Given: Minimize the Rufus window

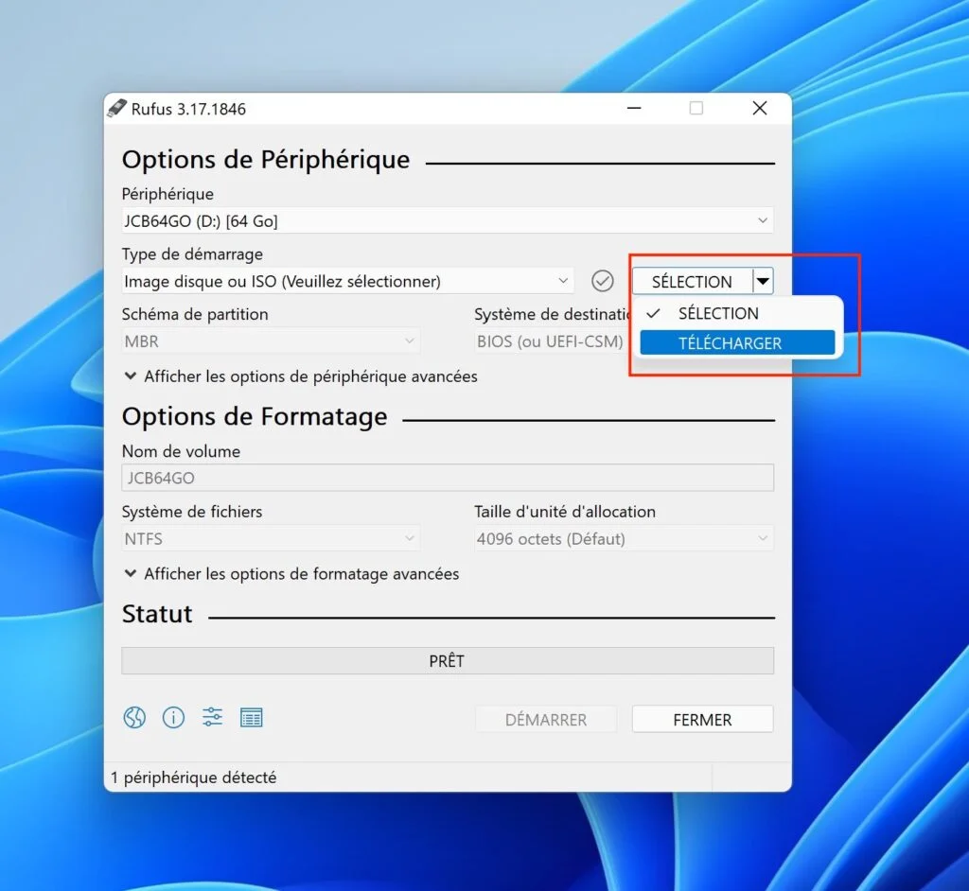Looking at the screenshot, I should 634,108.
